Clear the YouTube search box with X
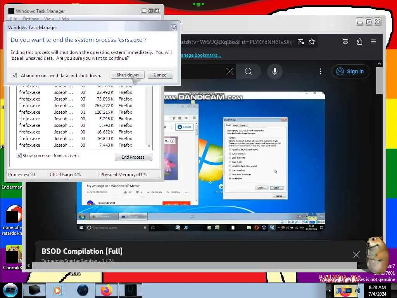The height and width of the screenshot is (298, 397). pyautogui.click(x=230, y=71)
